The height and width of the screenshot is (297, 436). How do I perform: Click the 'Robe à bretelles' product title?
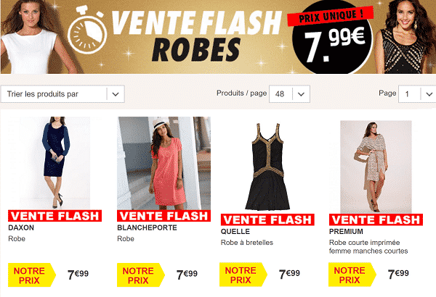pos(247,243)
